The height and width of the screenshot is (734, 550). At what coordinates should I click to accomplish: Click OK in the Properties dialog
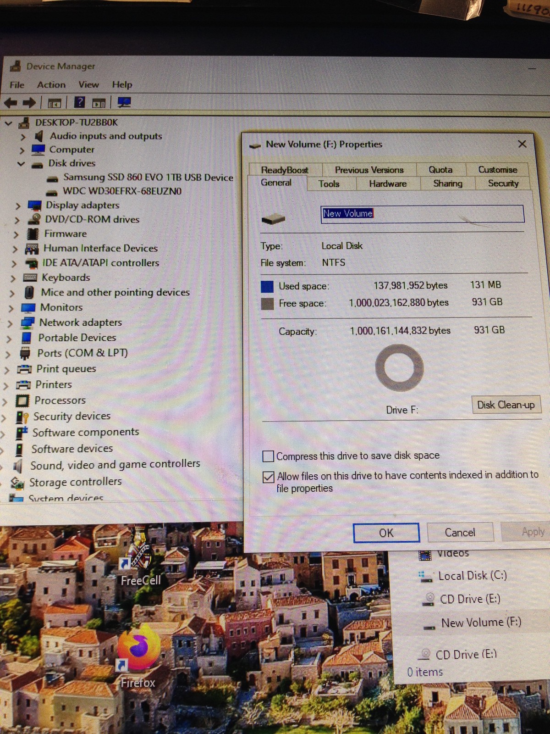coord(386,533)
